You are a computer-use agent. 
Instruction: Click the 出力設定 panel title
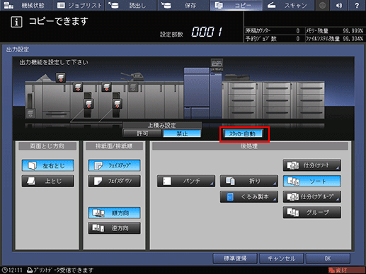18,49
